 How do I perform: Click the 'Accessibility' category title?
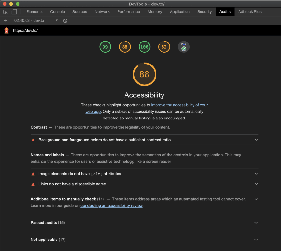point(144,95)
